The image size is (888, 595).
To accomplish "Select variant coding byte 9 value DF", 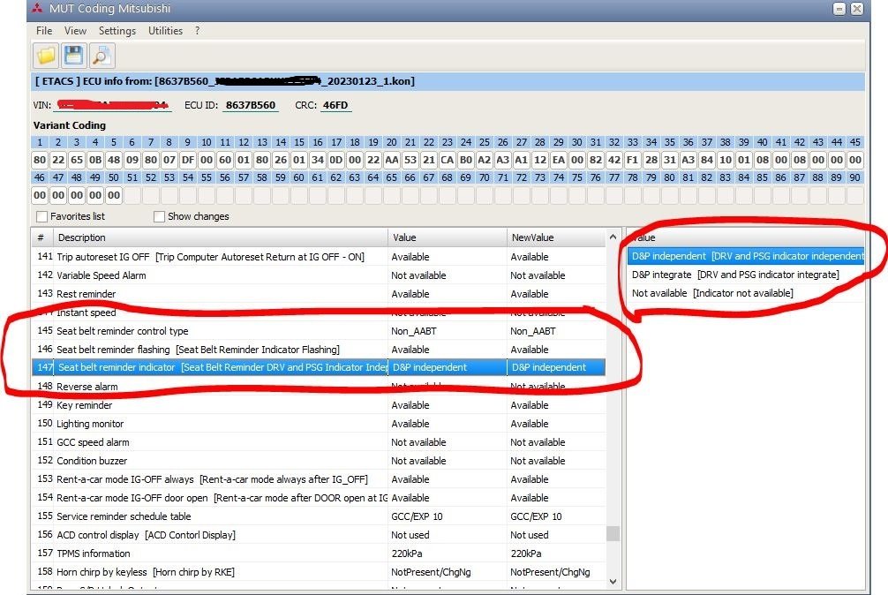I will pos(188,160).
